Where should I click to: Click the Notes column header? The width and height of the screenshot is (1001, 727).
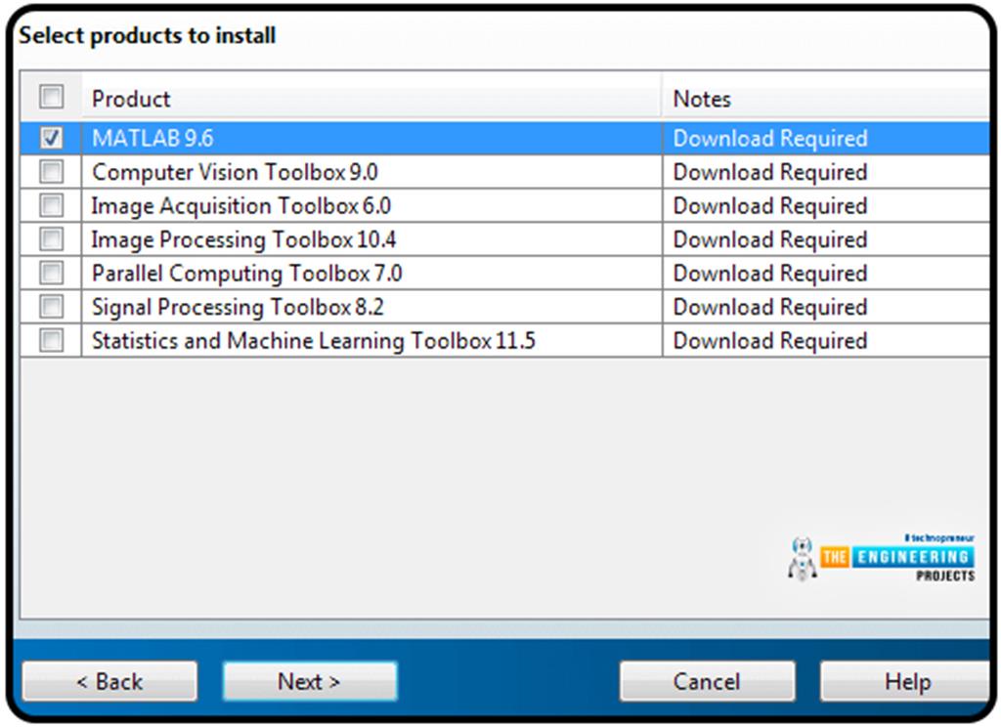click(x=702, y=99)
